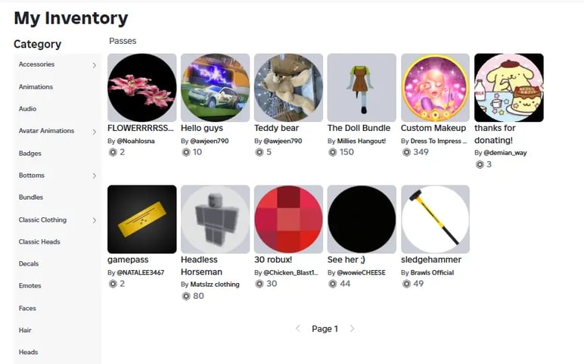Expand the Accessories category chevron
The width and height of the screenshot is (584, 364).
pyautogui.click(x=95, y=65)
